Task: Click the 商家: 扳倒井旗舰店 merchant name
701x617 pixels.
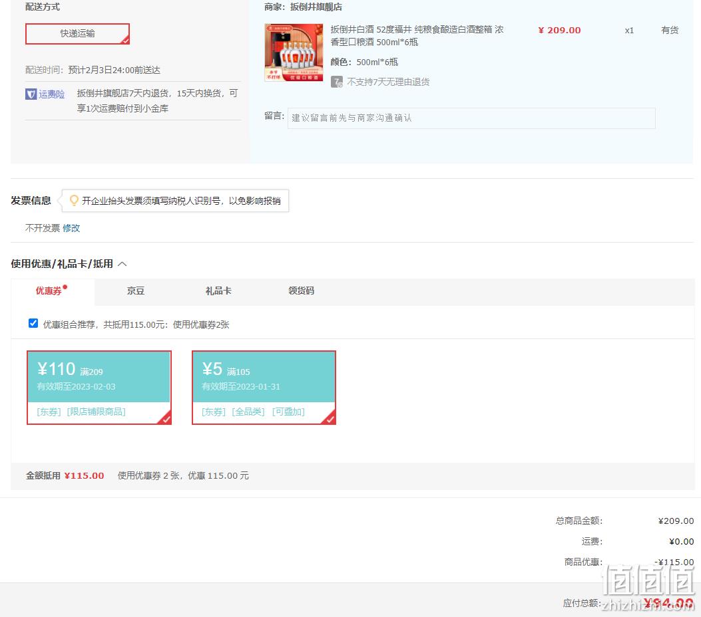Action: tap(303, 7)
